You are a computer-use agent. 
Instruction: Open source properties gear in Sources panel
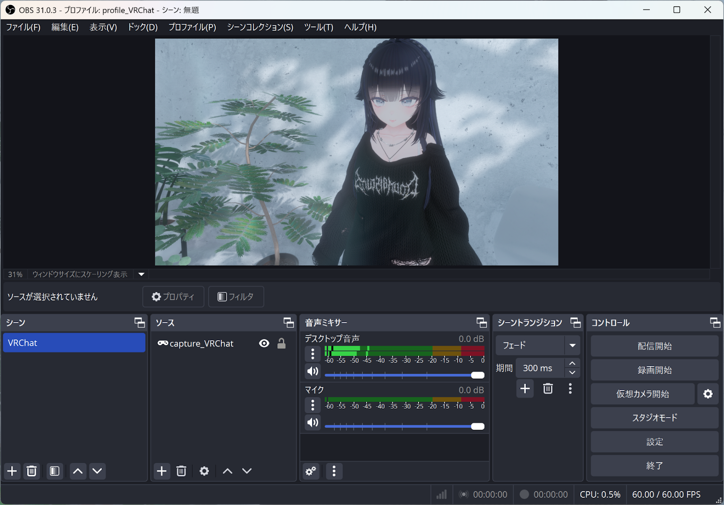(204, 471)
